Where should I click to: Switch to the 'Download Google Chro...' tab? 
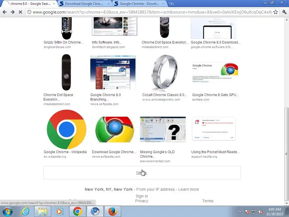(x=84, y=4)
